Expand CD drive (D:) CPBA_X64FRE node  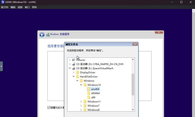70,64
